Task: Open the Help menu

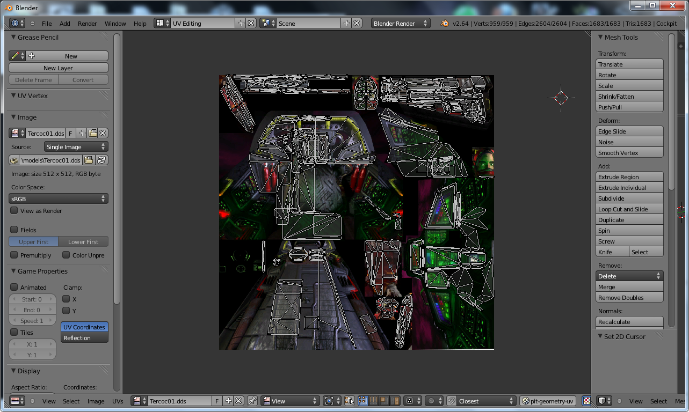Action: (x=140, y=24)
